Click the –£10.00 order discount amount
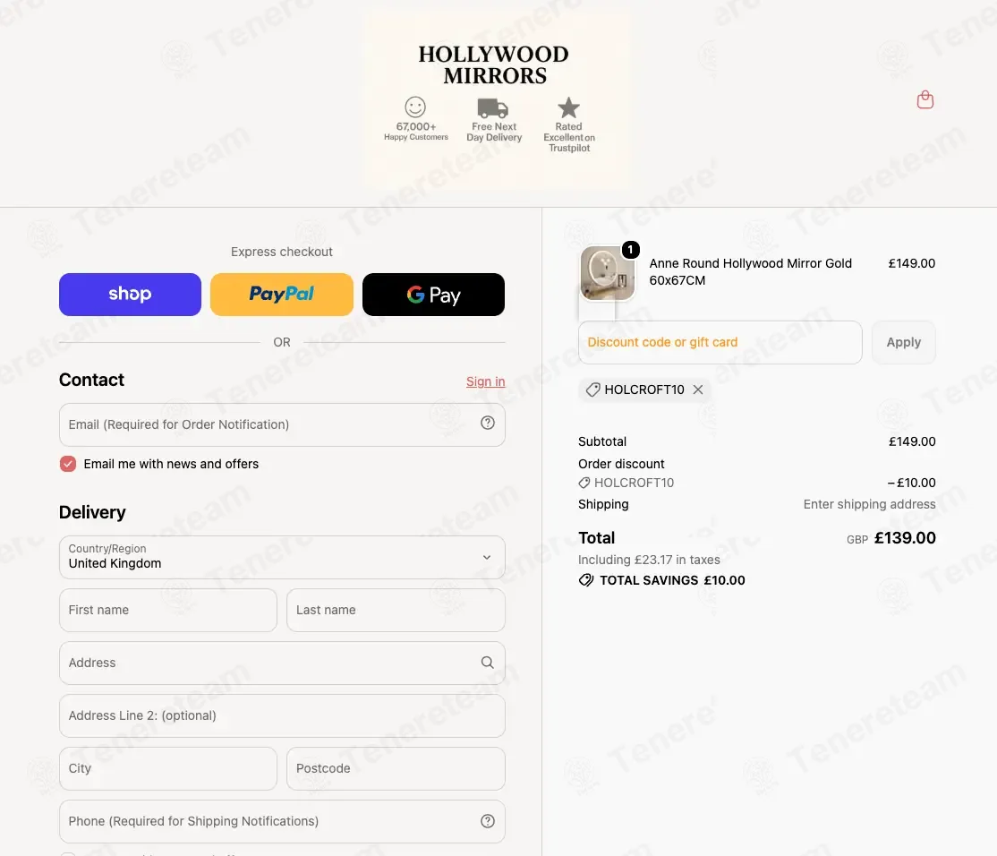This screenshot has height=856, width=997. [x=911, y=483]
